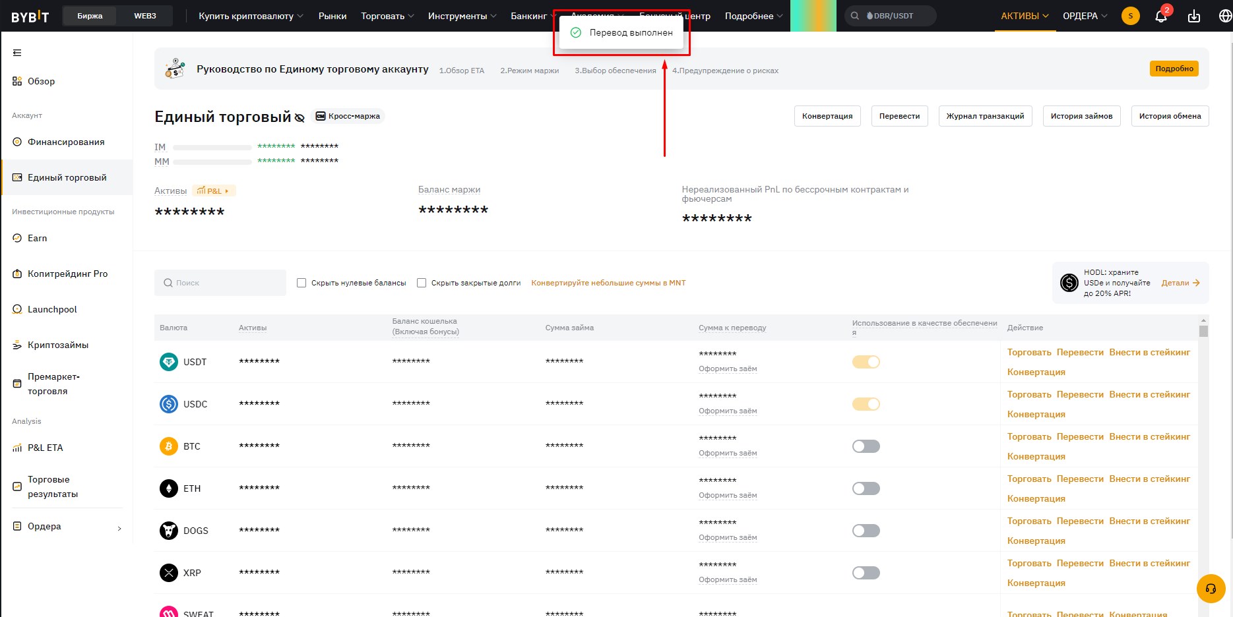Expand Ордера sidebar submenu
Image resolution: width=1233 pixels, height=617 pixels.
(x=119, y=528)
